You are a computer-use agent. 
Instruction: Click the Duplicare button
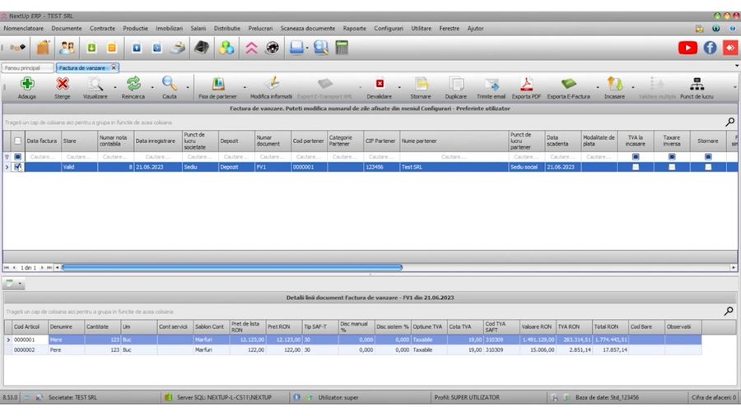pyautogui.click(x=455, y=84)
